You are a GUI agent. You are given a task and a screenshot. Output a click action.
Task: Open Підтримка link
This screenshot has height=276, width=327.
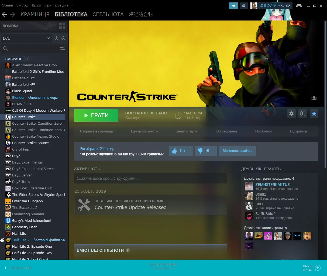click(x=298, y=131)
